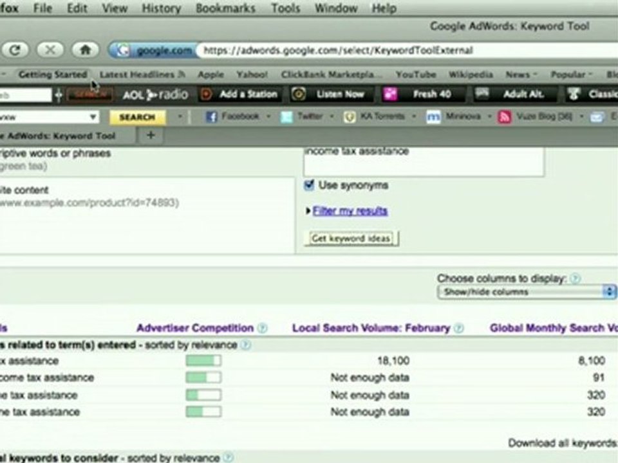
Task: Click the Twitter toolbar icon
Action: [286, 116]
